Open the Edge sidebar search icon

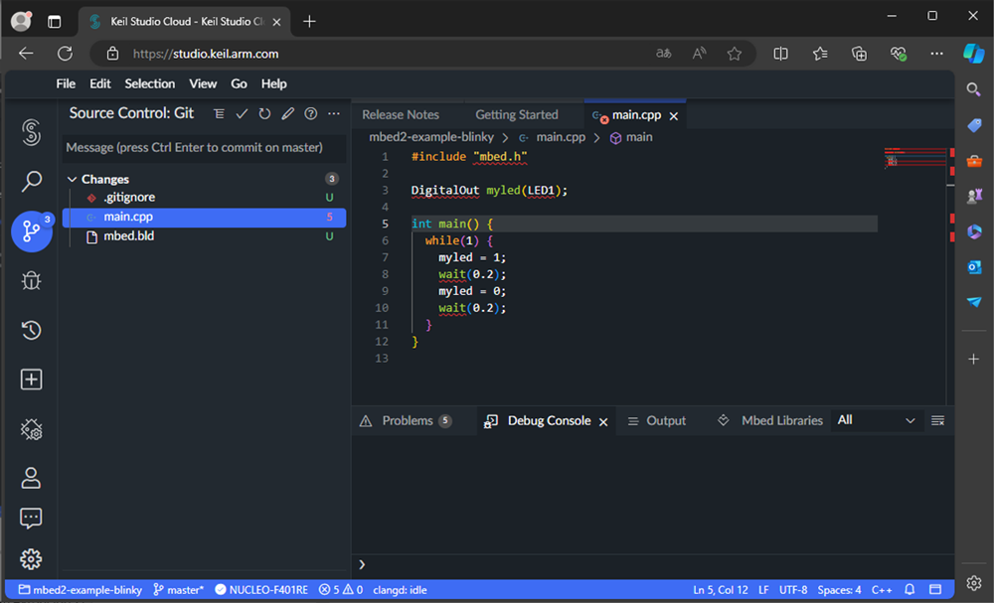click(x=974, y=90)
